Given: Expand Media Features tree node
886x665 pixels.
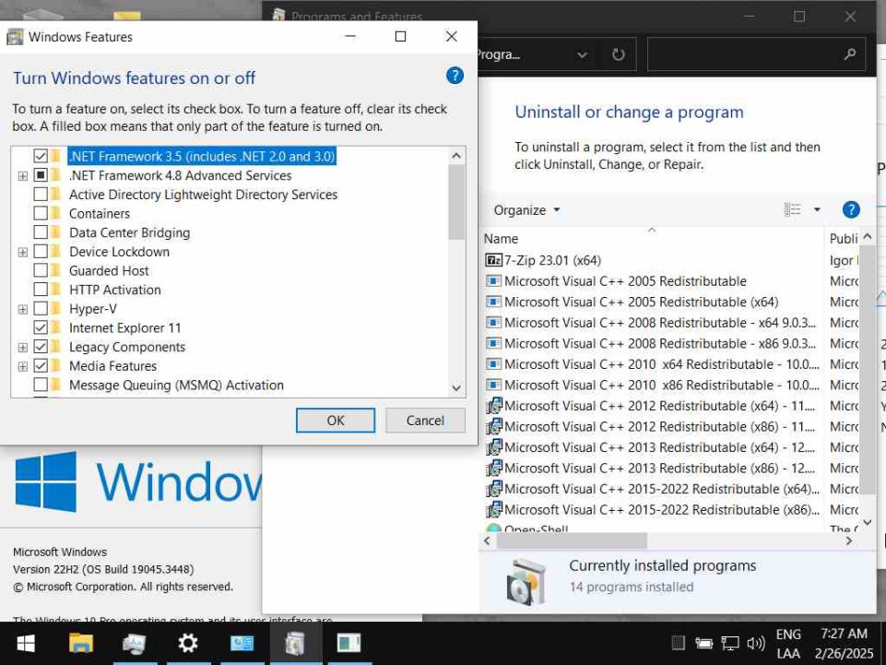Looking at the screenshot, I should click(x=23, y=366).
